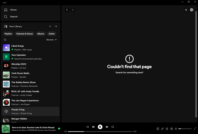
Task: Open the Home page
Action: tap(10, 10)
